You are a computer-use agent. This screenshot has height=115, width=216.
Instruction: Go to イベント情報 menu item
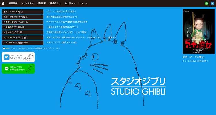[27, 3]
